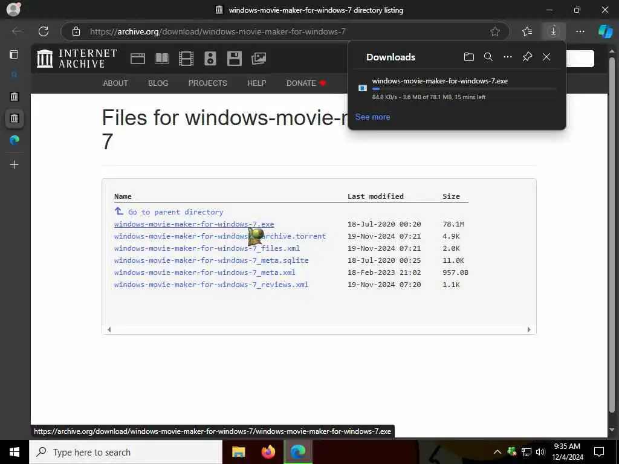Open downloads folder from the Downloads panel
Viewport: 619px width, 464px height.
(469, 57)
